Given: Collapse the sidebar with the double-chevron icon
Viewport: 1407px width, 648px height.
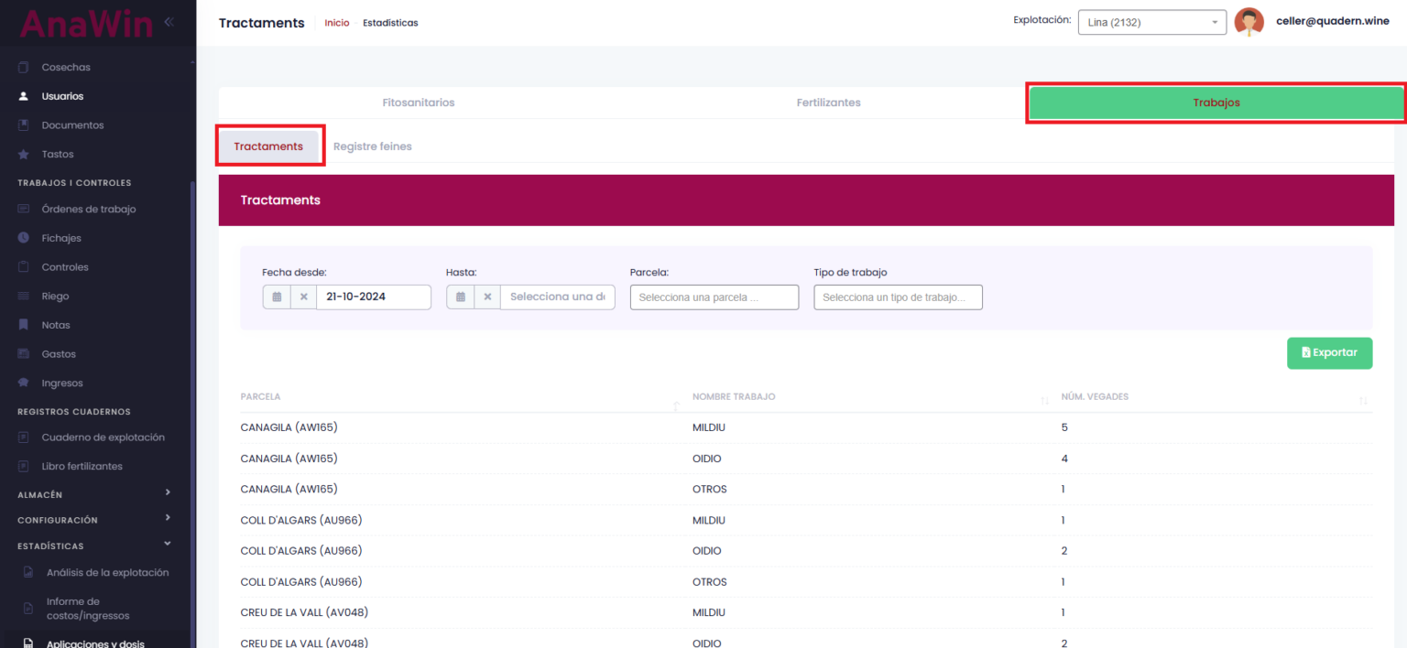Looking at the screenshot, I should 169,22.
